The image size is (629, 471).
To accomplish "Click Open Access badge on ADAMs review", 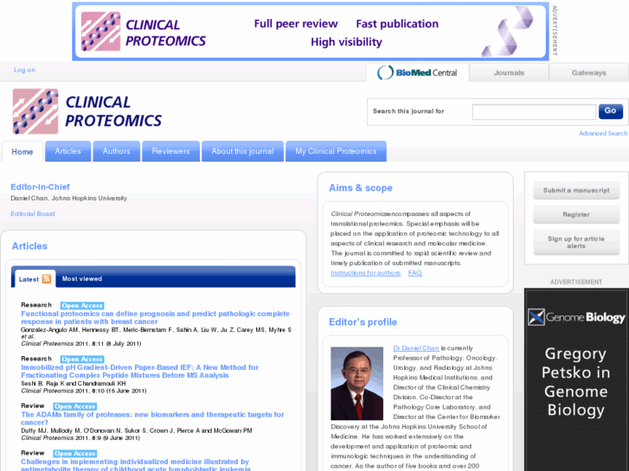I will (x=75, y=406).
